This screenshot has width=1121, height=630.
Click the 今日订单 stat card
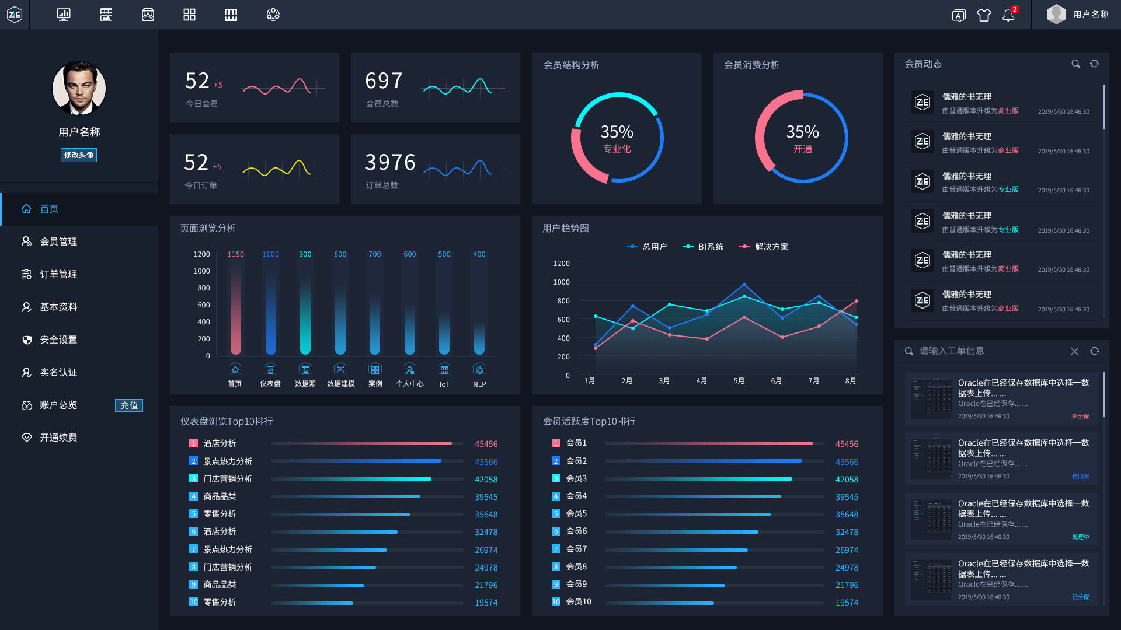(255, 169)
